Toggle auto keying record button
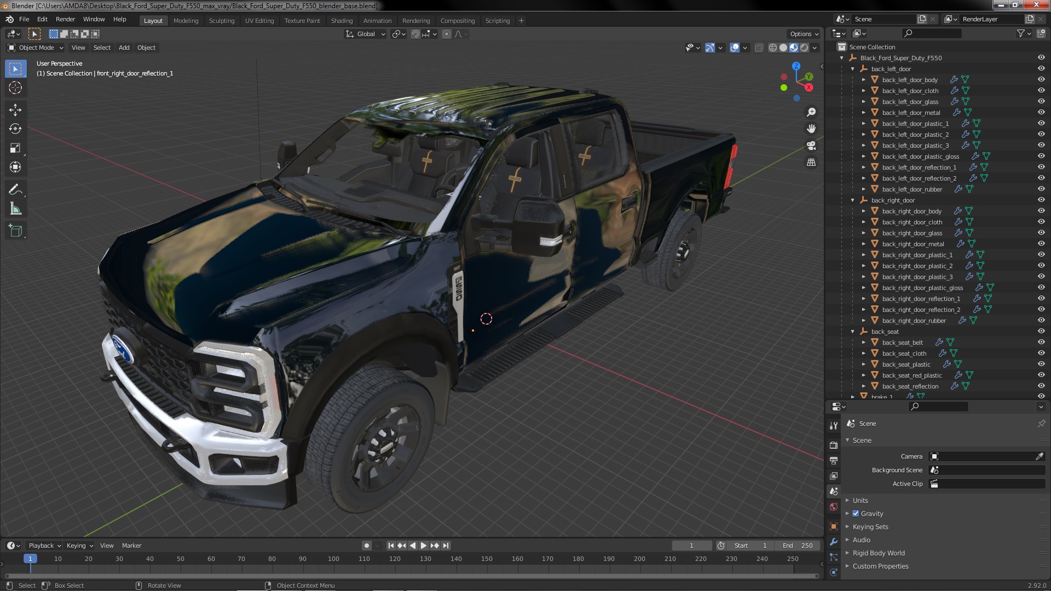 tap(366, 546)
